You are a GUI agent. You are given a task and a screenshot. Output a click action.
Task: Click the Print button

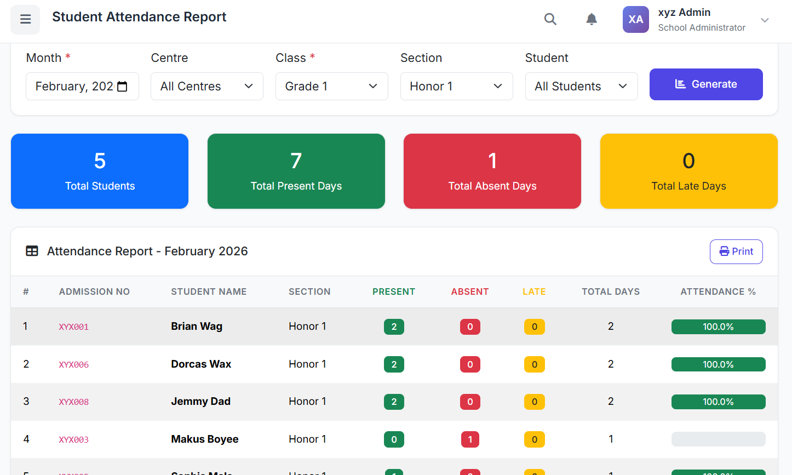[x=736, y=251]
